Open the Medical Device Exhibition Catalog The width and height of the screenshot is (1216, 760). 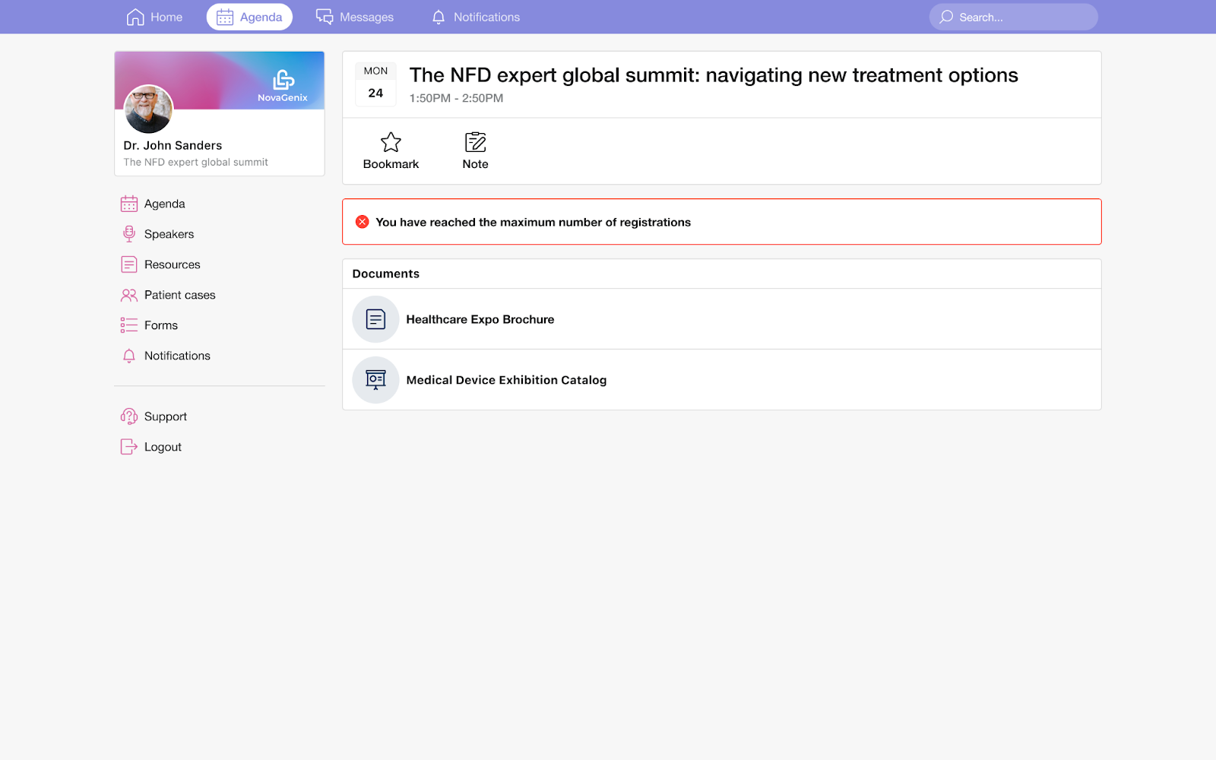point(722,380)
